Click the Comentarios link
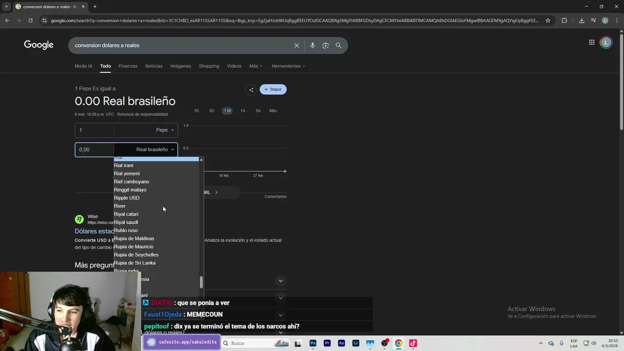Screen dimensions: 624x351 coord(275,196)
